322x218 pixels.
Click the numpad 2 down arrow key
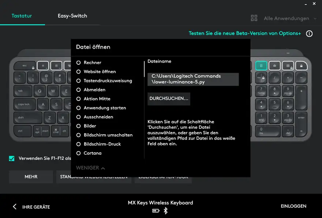274,118
